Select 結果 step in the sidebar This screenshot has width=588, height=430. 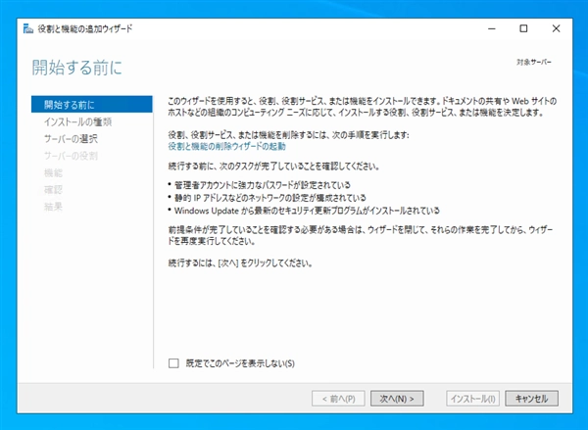point(53,207)
